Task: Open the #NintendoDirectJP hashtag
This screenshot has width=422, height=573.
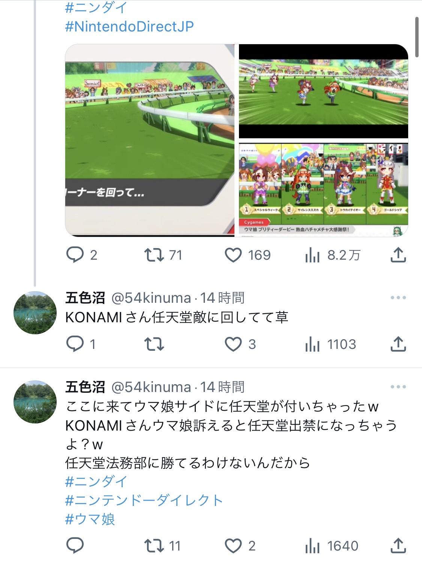Action: click(129, 26)
